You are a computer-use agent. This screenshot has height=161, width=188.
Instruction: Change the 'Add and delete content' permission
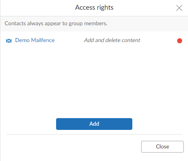click(112, 40)
